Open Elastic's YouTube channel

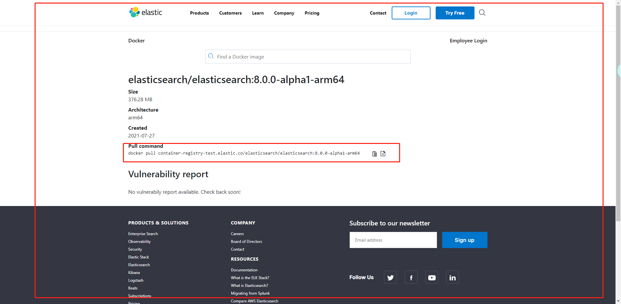[432, 277]
